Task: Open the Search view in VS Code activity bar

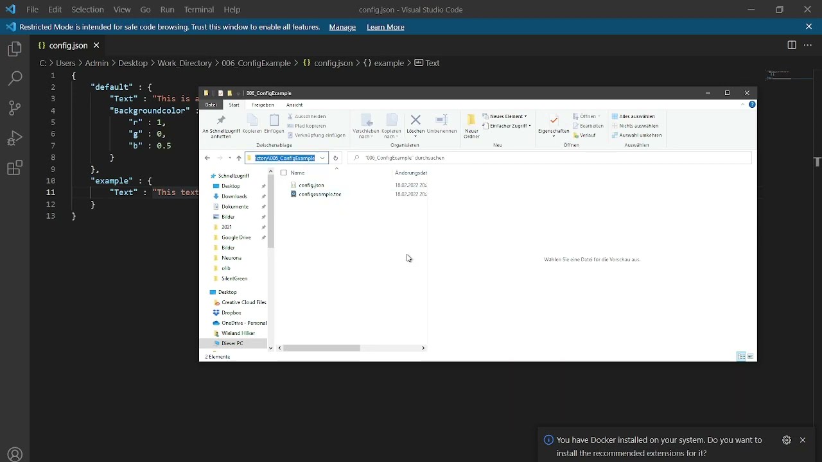Action: point(15,79)
